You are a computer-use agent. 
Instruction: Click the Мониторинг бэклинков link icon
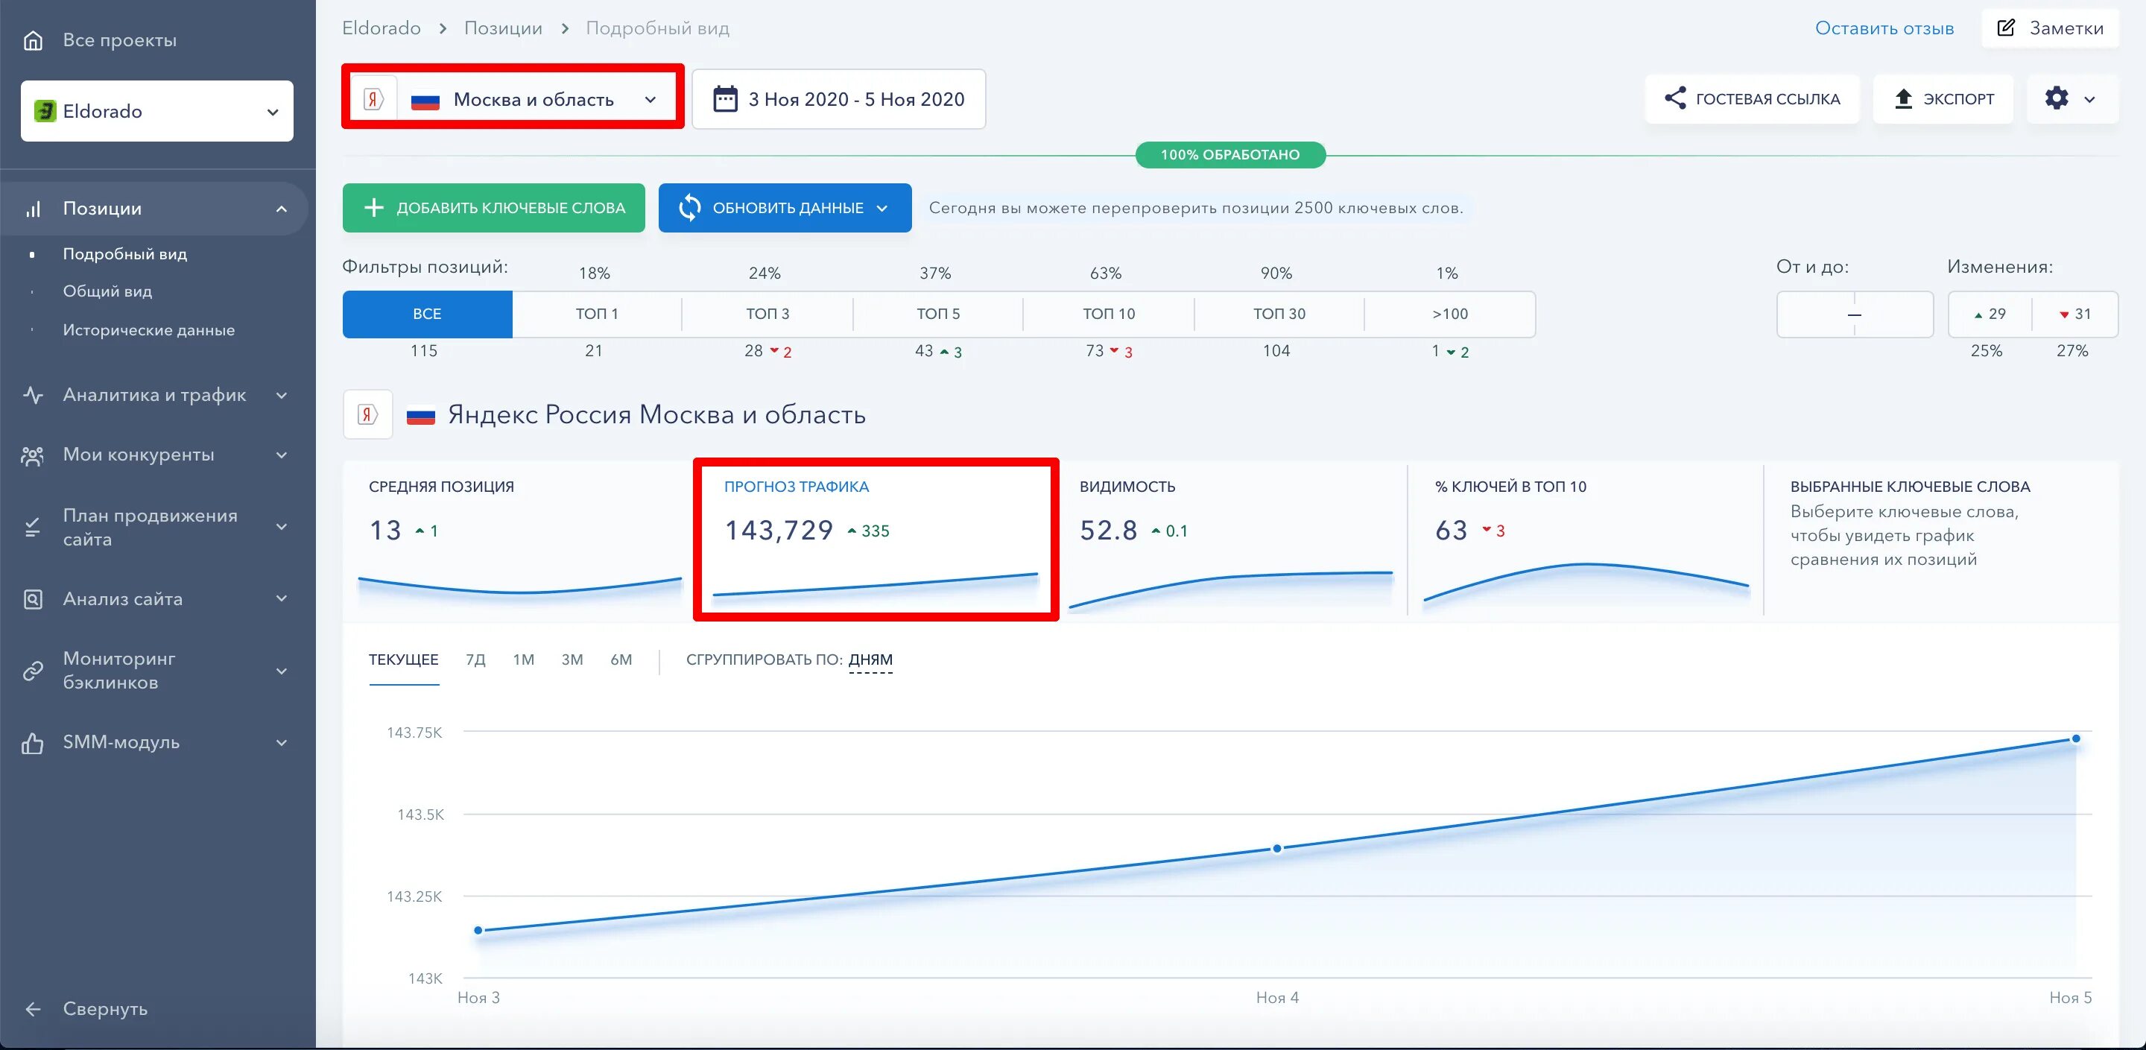pos(33,671)
